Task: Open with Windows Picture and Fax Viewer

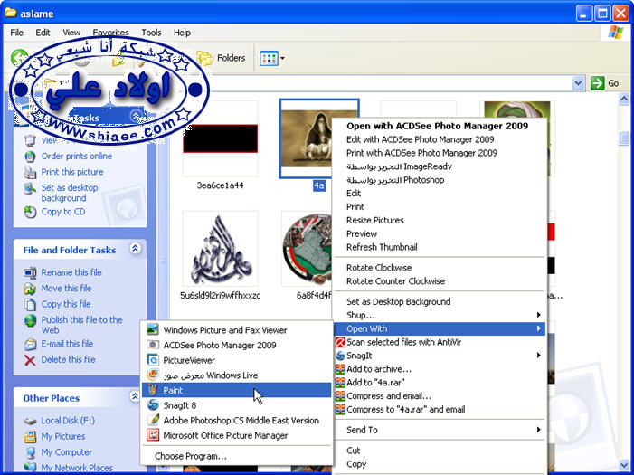Action: point(237,330)
